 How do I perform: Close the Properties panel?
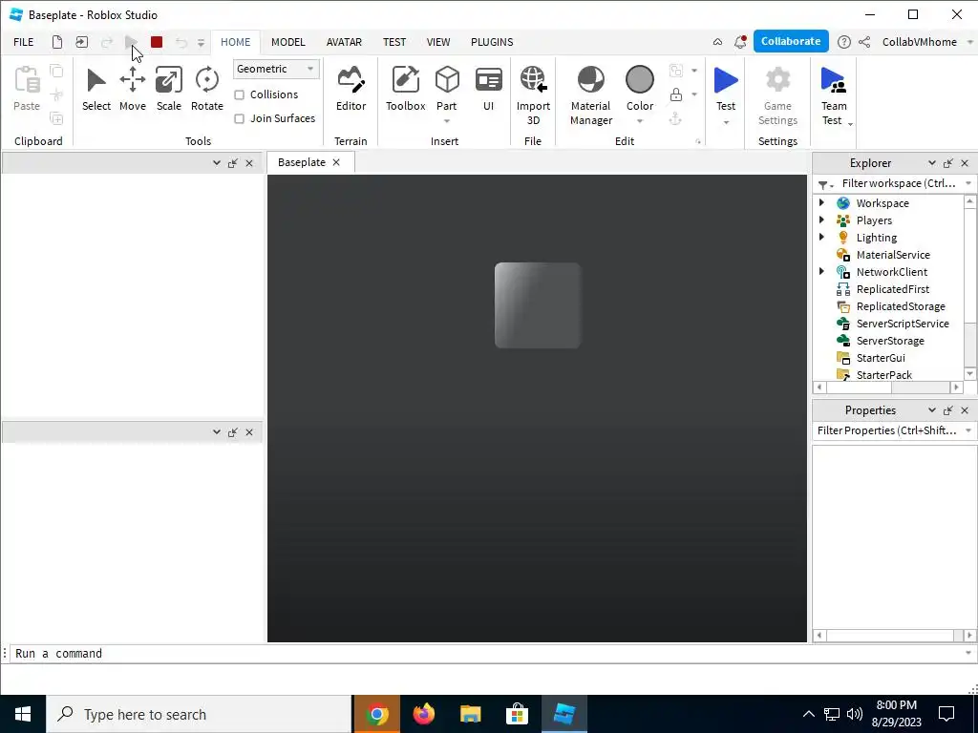tap(965, 410)
